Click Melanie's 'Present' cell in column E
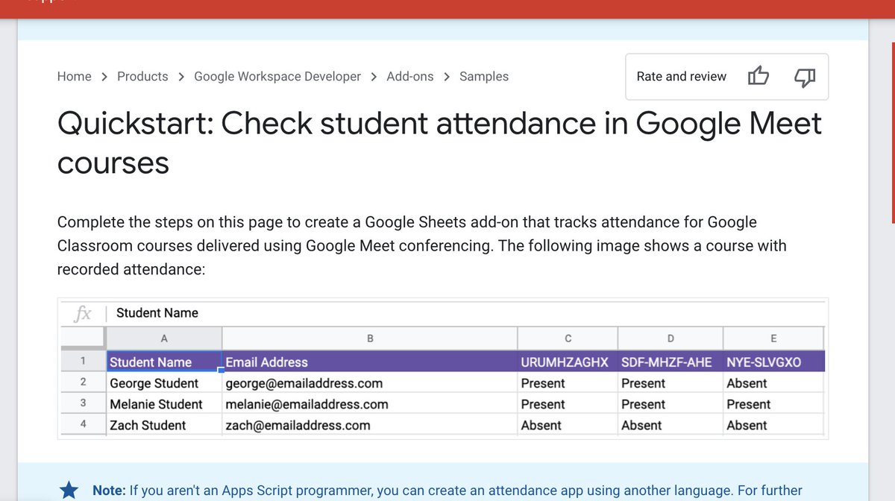Viewport: 895px width, 501px height. 773,403
